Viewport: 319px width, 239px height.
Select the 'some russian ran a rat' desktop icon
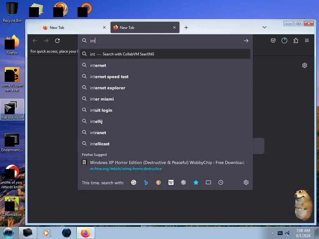point(12,80)
